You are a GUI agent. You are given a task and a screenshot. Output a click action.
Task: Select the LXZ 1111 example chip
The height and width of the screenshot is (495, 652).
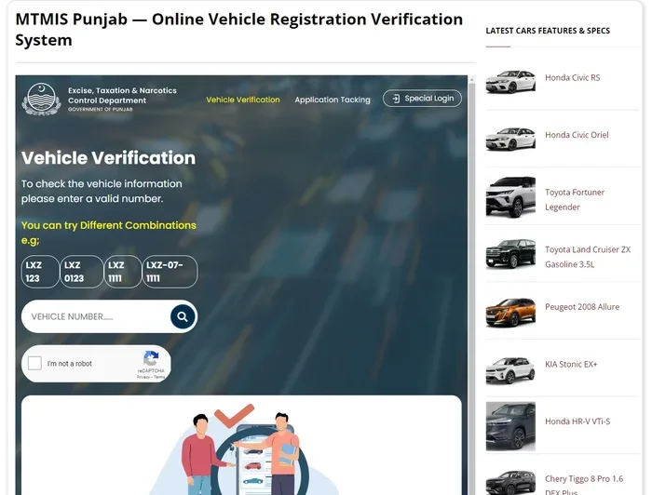[x=123, y=272]
